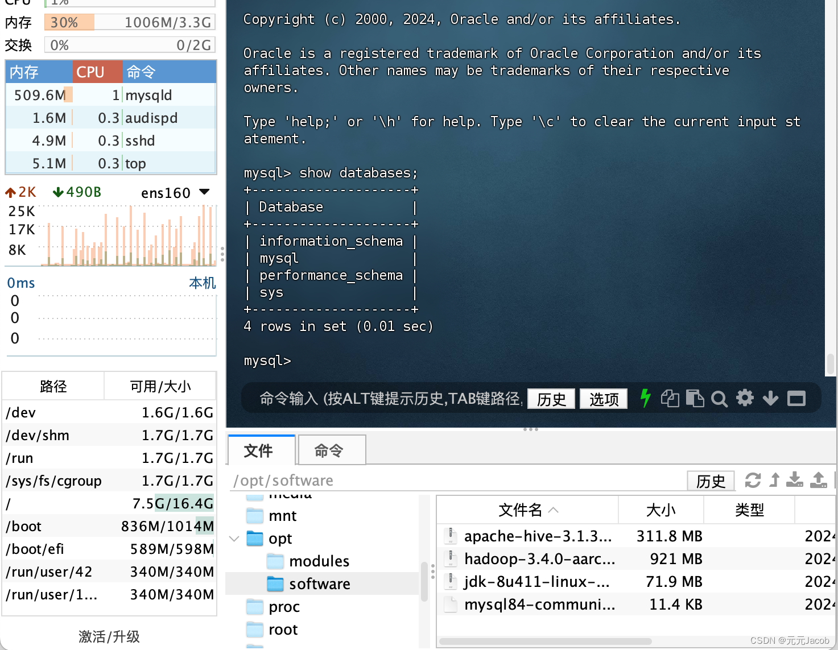Click the copy icon in command bar
Viewport: 838px width, 650px height.
[x=670, y=398]
